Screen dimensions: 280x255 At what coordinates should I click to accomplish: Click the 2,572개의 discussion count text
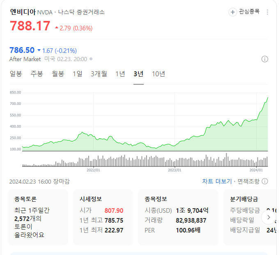click(x=28, y=219)
